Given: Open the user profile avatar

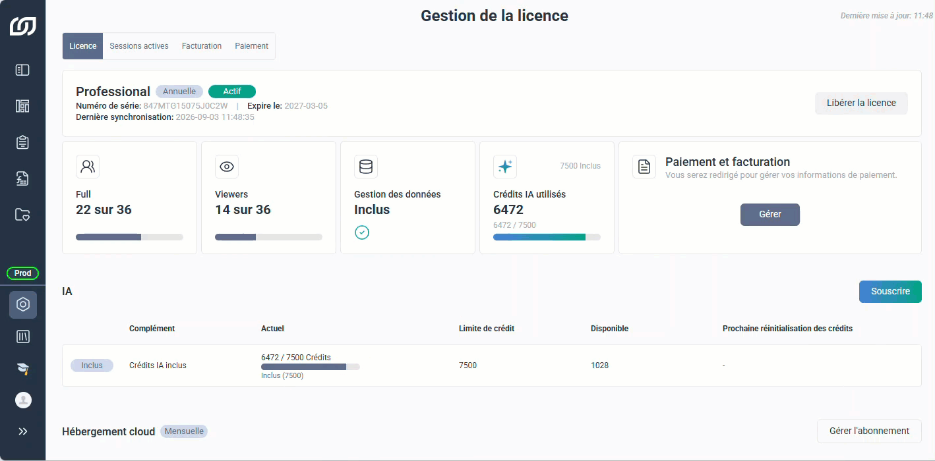Looking at the screenshot, I should coord(23,400).
